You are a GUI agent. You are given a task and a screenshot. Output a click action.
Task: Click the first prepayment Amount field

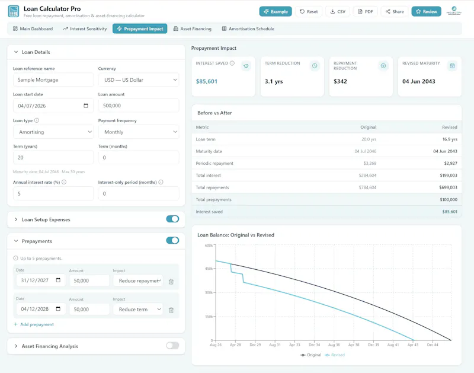pyautogui.click(x=89, y=280)
